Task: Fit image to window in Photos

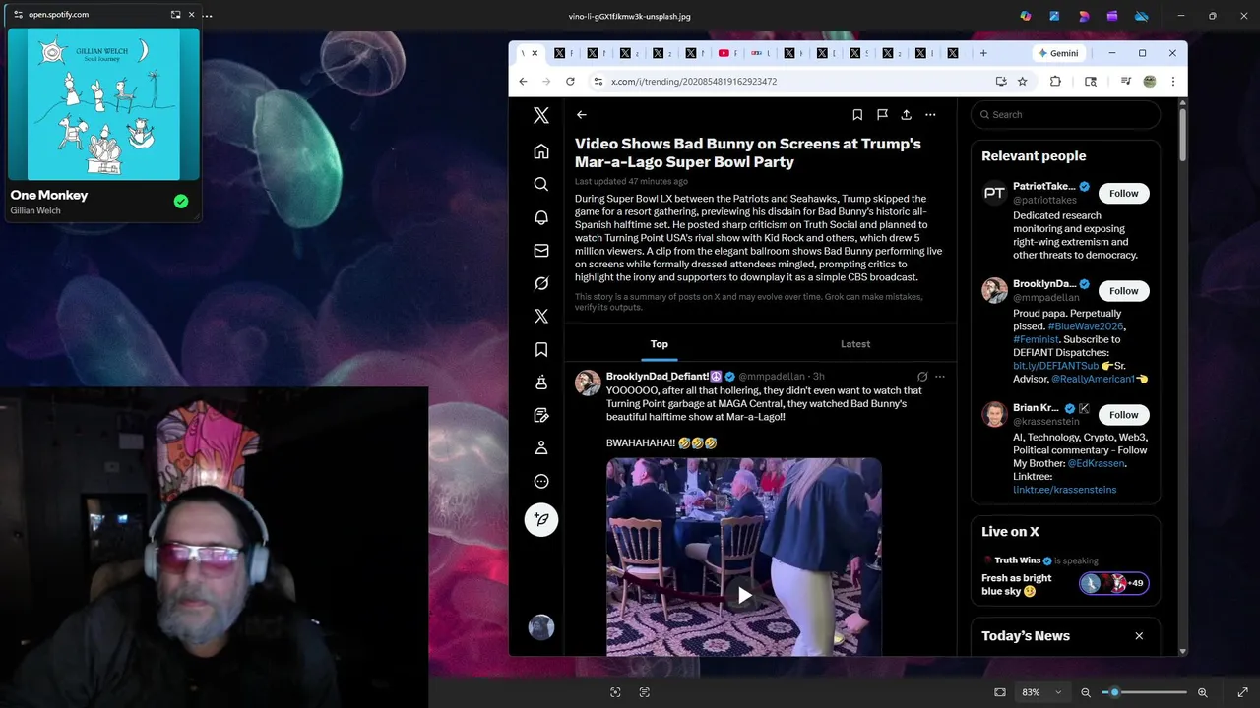Action: tap(1000, 692)
